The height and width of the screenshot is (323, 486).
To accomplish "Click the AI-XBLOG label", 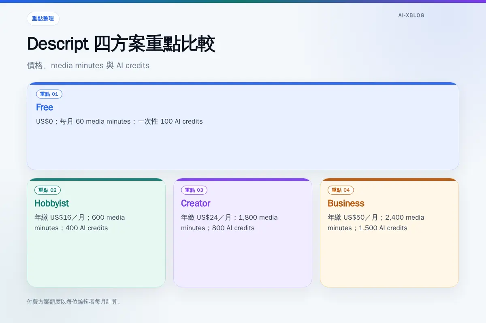I will click(x=411, y=15).
